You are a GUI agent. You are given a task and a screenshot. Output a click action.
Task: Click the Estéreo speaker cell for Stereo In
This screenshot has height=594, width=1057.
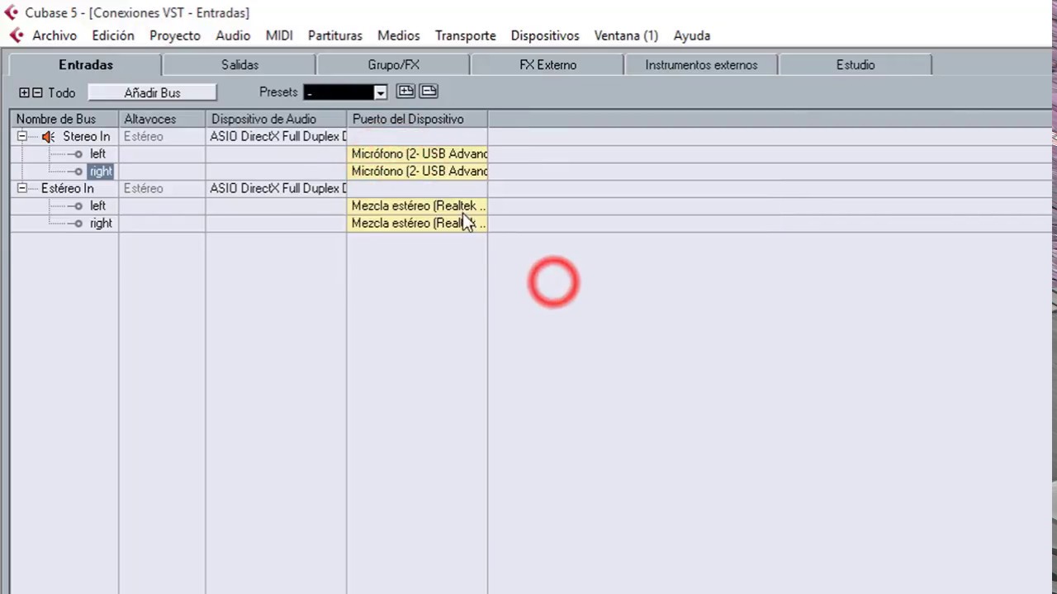(x=162, y=137)
